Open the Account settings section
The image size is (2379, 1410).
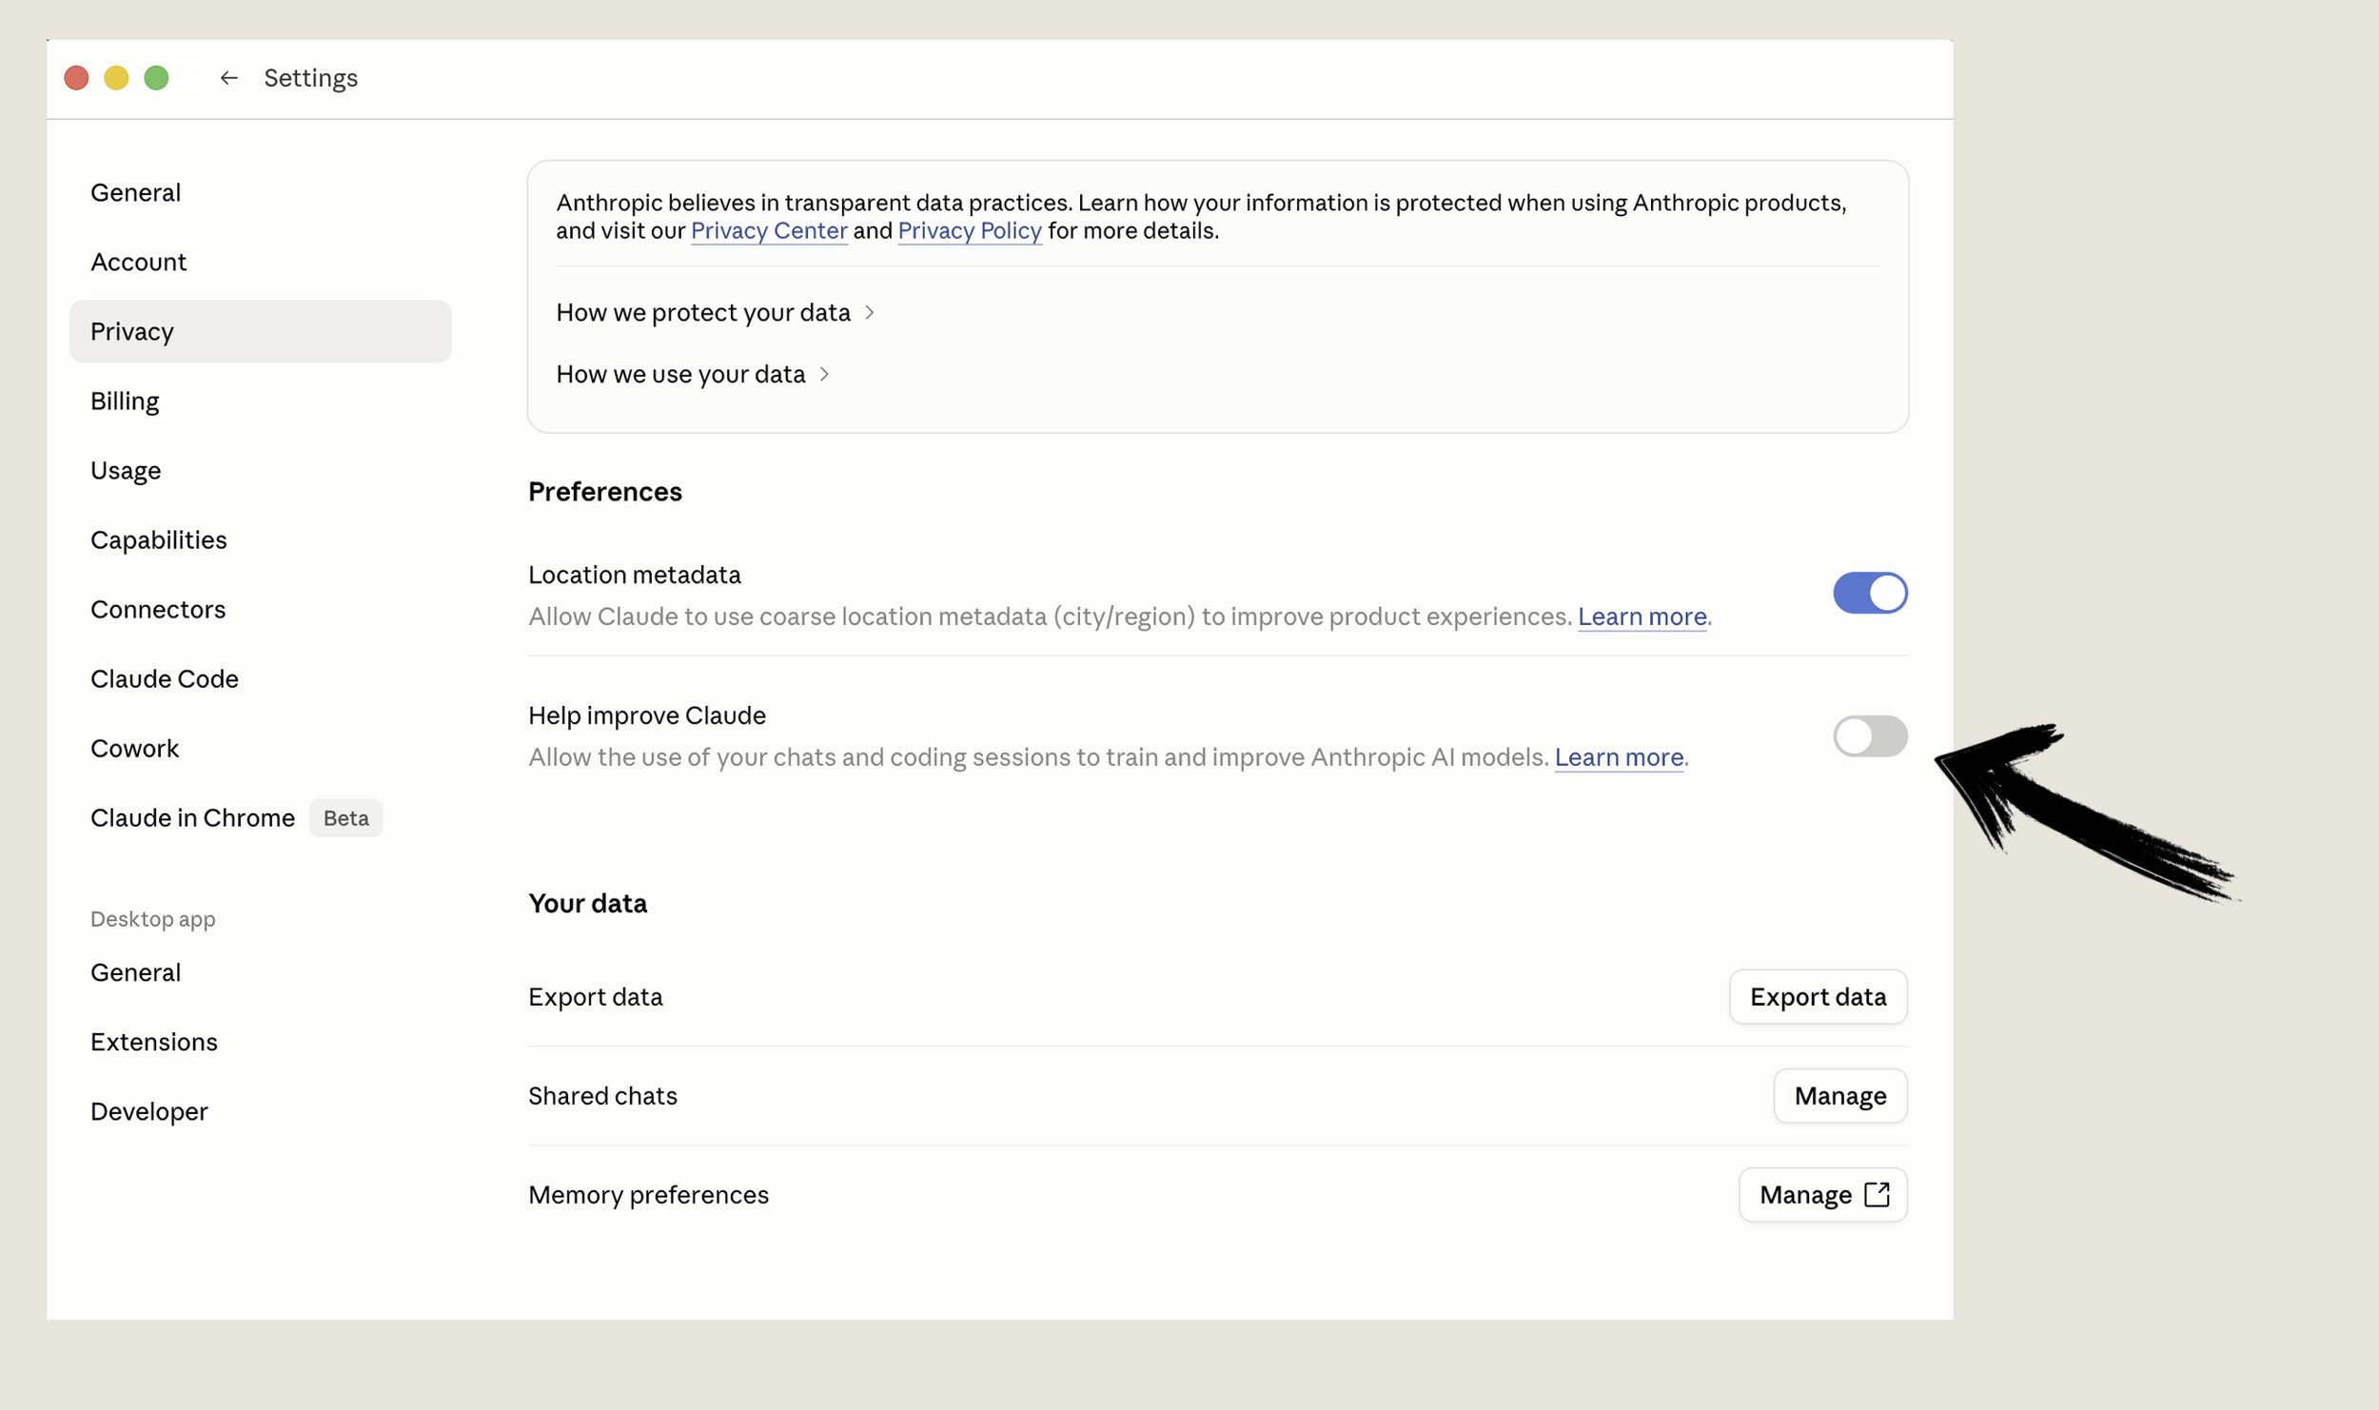click(x=260, y=262)
